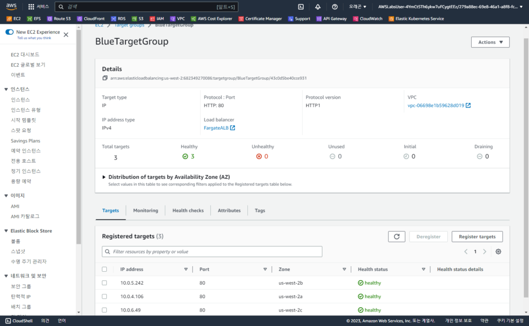
Task: Collapse the 네트워크 및 보안 section
Action: click(6, 276)
